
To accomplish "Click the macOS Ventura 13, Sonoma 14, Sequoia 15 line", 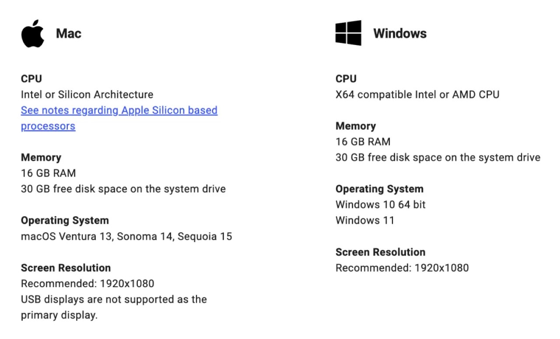I will point(126,236).
